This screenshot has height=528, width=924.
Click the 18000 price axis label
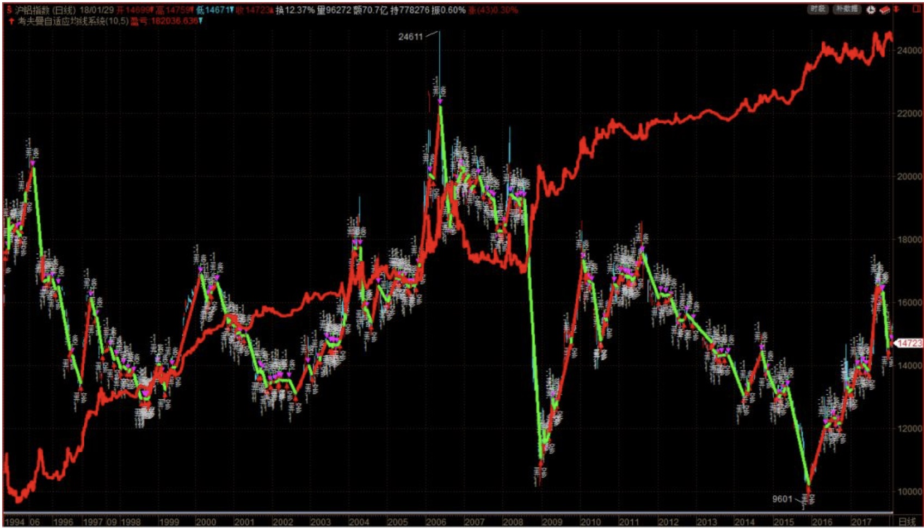[909, 240]
